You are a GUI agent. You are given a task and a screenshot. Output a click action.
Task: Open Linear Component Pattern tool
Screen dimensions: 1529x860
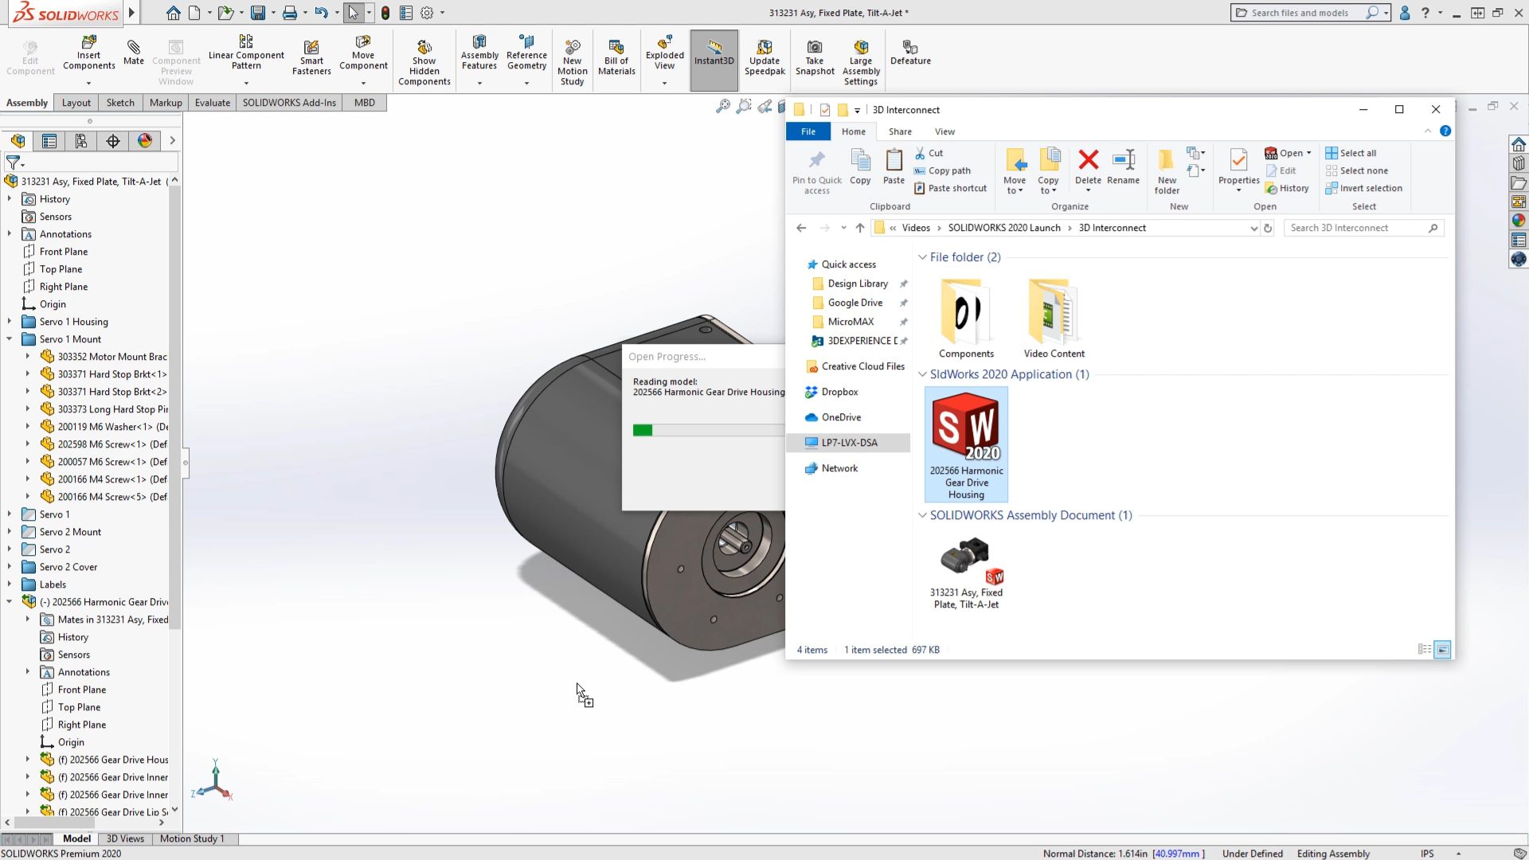(x=246, y=53)
